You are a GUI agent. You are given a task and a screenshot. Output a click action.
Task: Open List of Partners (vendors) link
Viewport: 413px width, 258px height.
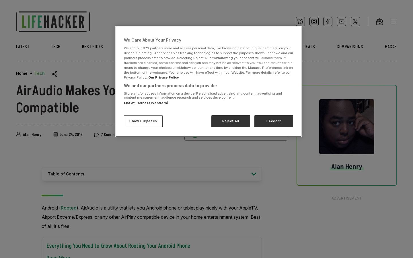click(x=146, y=103)
